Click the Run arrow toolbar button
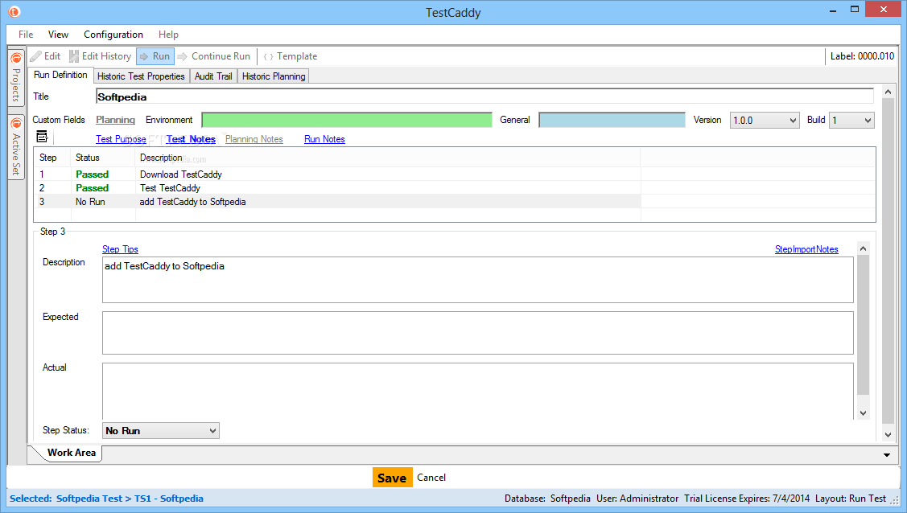The height and width of the screenshot is (513, 907). 155,56
